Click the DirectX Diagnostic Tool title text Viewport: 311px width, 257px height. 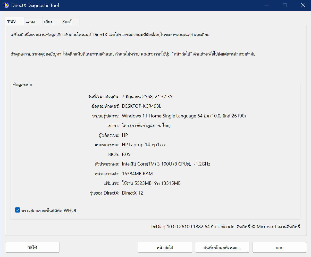pyautogui.click(x=35, y=5)
